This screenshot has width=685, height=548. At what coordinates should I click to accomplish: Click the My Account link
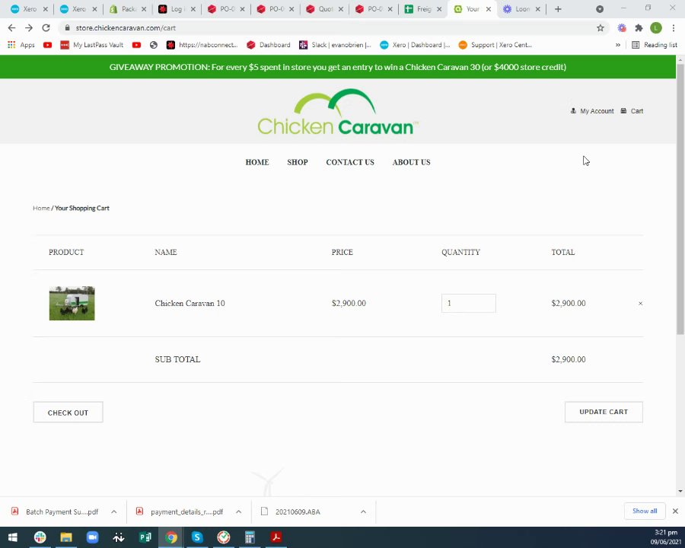(592, 111)
